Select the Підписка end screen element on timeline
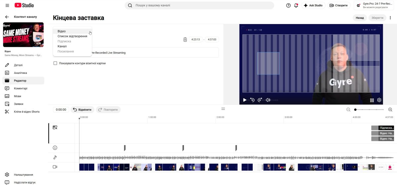The height and width of the screenshot is (187, 397). tap(383, 128)
